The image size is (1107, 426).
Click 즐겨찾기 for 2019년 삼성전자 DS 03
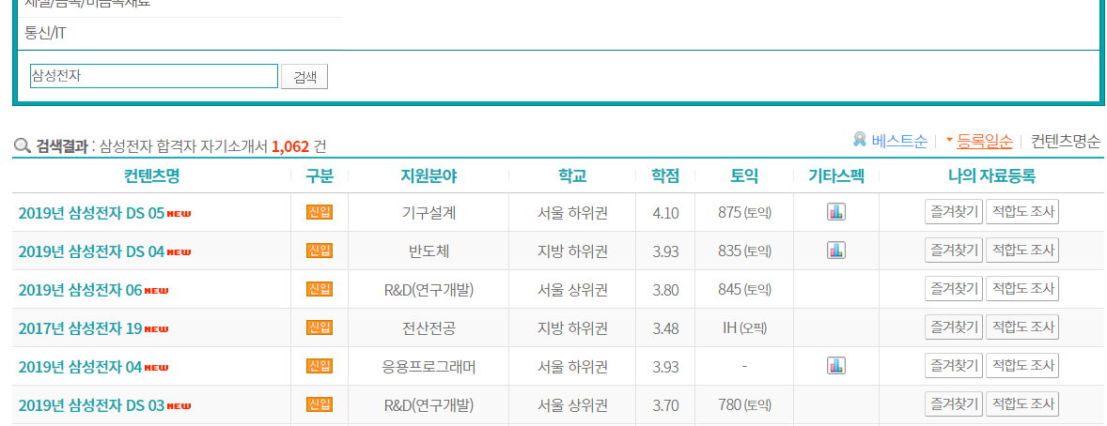click(x=954, y=404)
